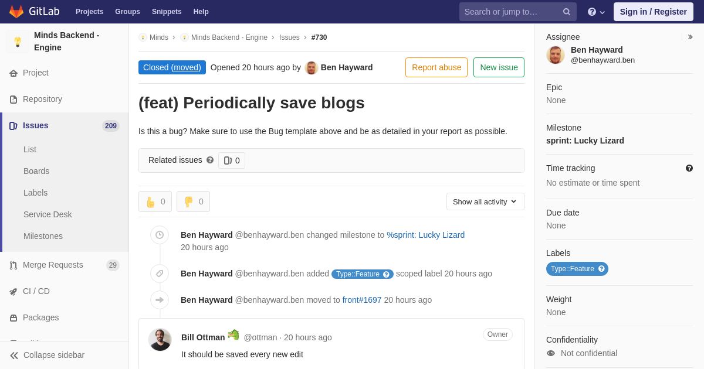Click the Time tracking help icon

click(689, 168)
